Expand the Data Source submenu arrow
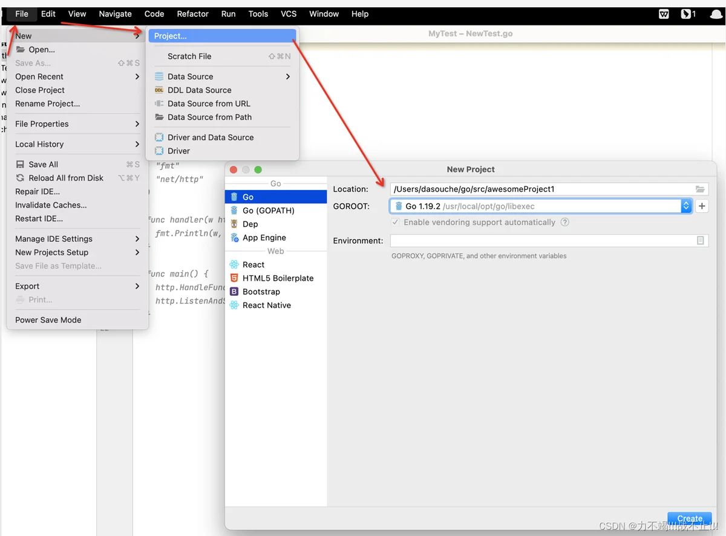This screenshot has width=726, height=536. pyautogui.click(x=288, y=77)
